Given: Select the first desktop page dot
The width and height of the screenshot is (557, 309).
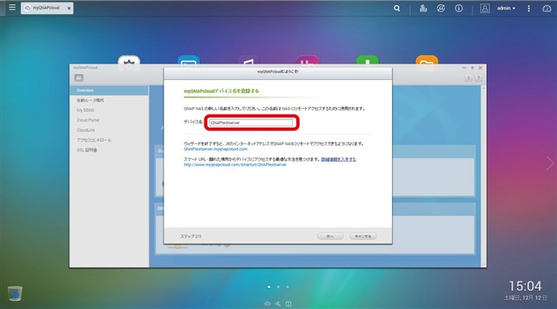Looking at the screenshot, I should coord(269,287).
